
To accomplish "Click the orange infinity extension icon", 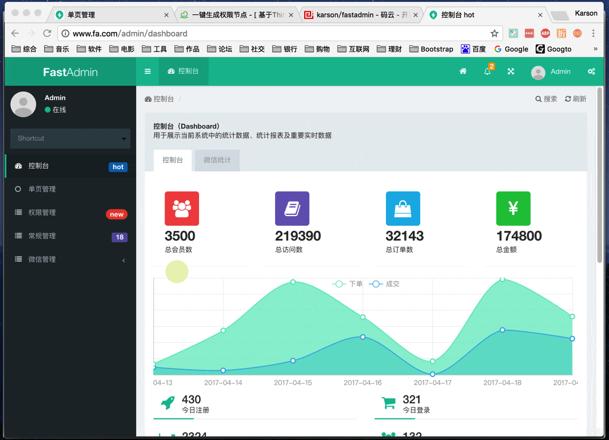I will [x=577, y=33].
